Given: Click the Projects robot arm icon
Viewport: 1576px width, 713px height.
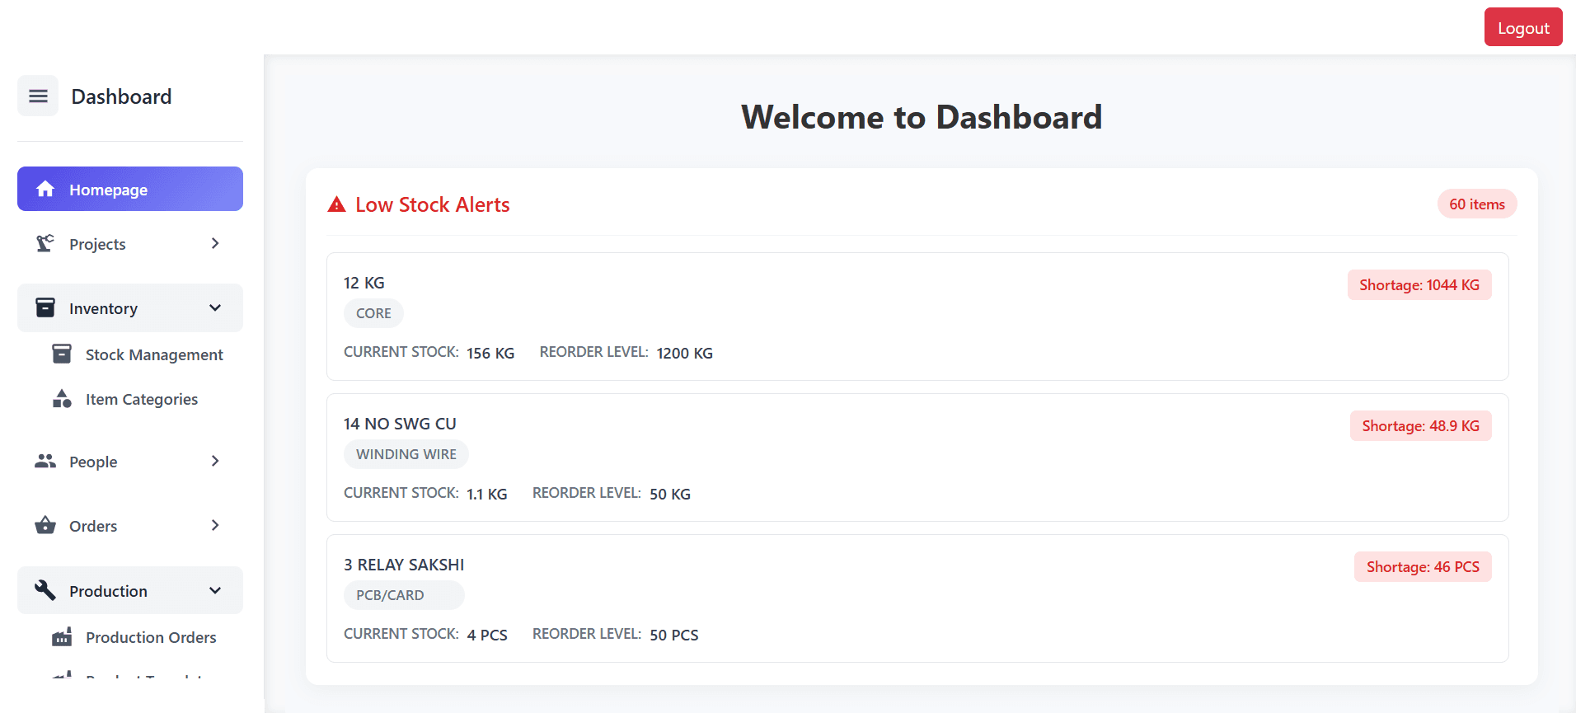Looking at the screenshot, I should pyautogui.click(x=45, y=243).
